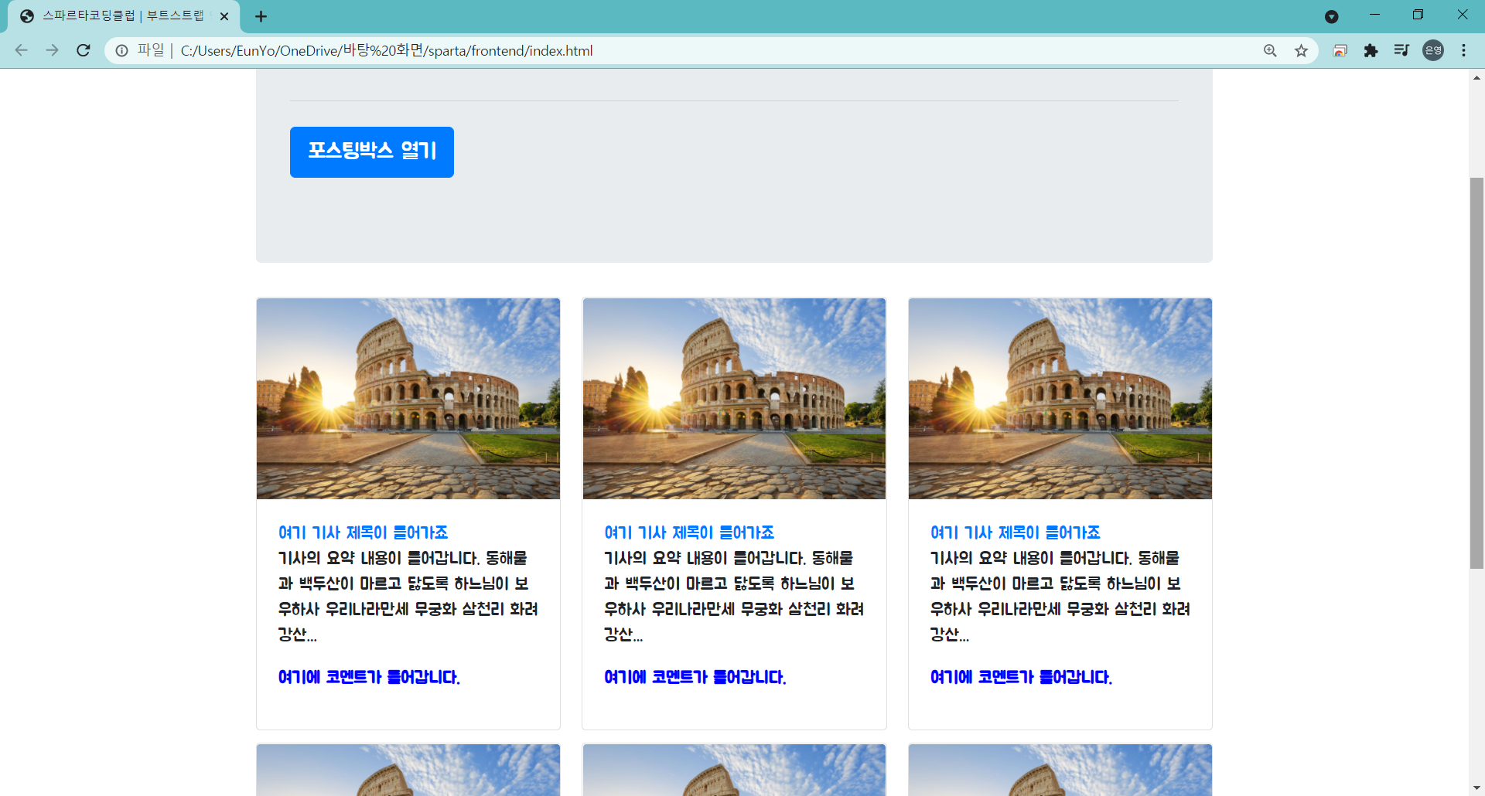Open the Chrome three-dot menu
The image size is (1485, 796).
pyautogui.click(x=1463, y=50)
